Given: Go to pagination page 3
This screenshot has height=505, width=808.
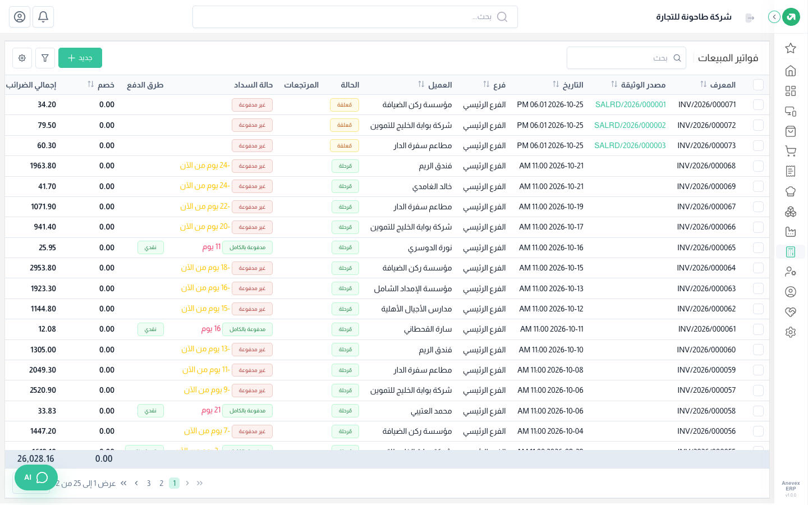Looking at the screenshot, I should [149, 483].
